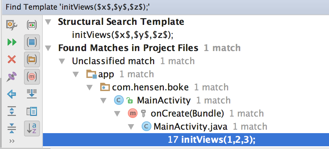The height and width of the screenshot is (149, 329).
Task: Click more toolbar actions chevron
Action: click(12, 141)
